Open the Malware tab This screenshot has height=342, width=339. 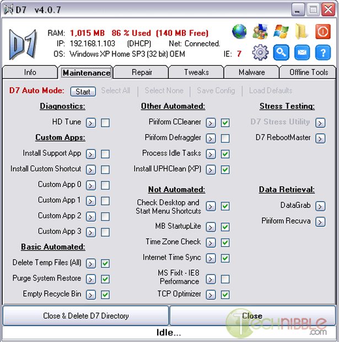(x=251, y=72)
